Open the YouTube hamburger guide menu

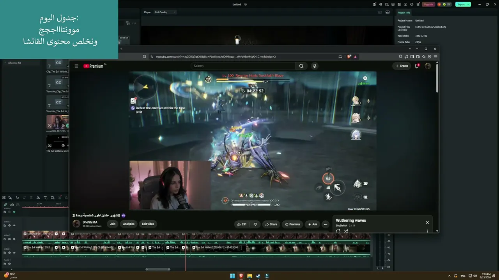(x=76, y=66)
